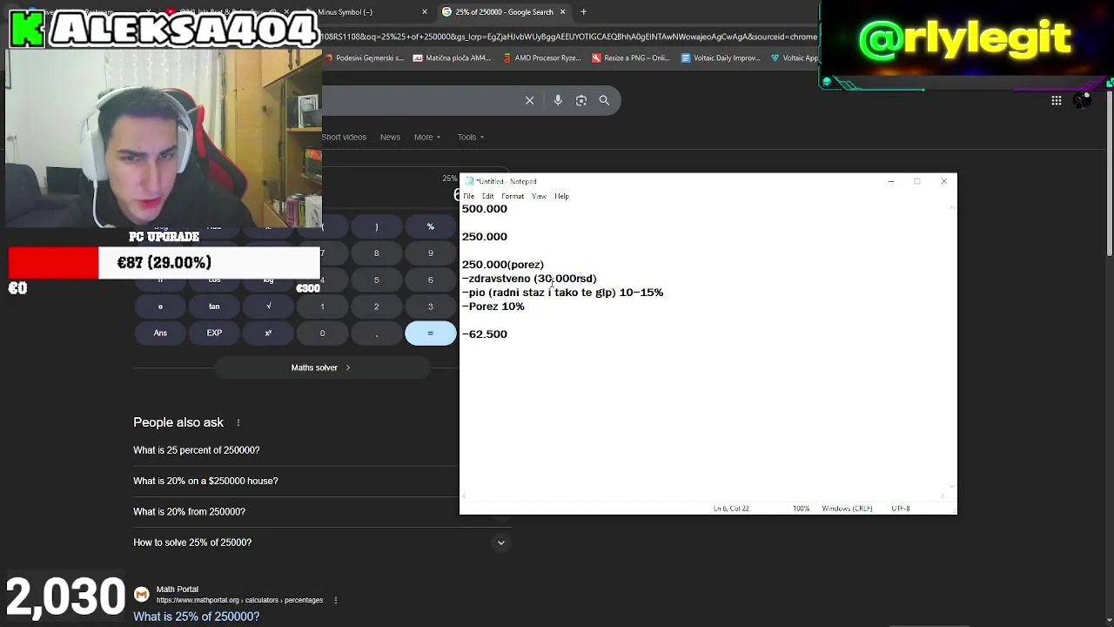Open the 'Voltaic App' bookmark
The width and height of the screenshot is (1114, 627).
795,57
